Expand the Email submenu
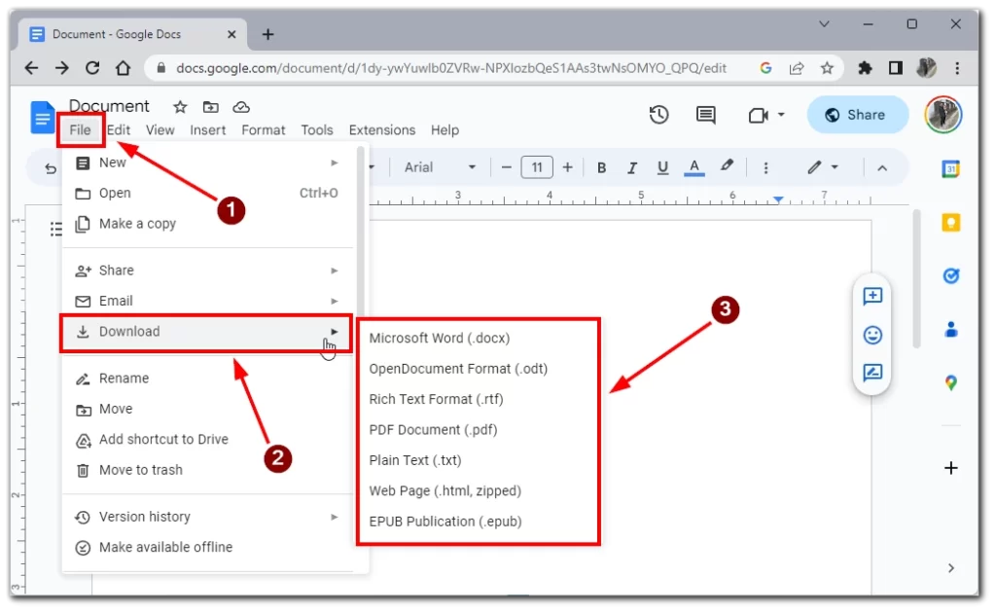 208,301
